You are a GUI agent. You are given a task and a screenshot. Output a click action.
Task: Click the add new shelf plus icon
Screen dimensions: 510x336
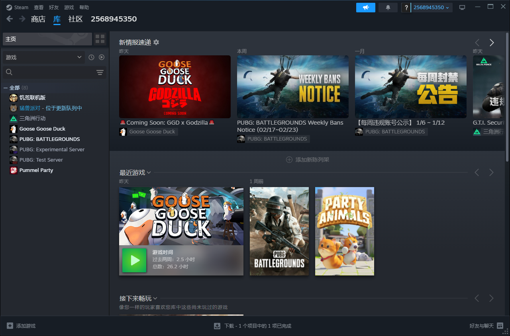[289, 160]
